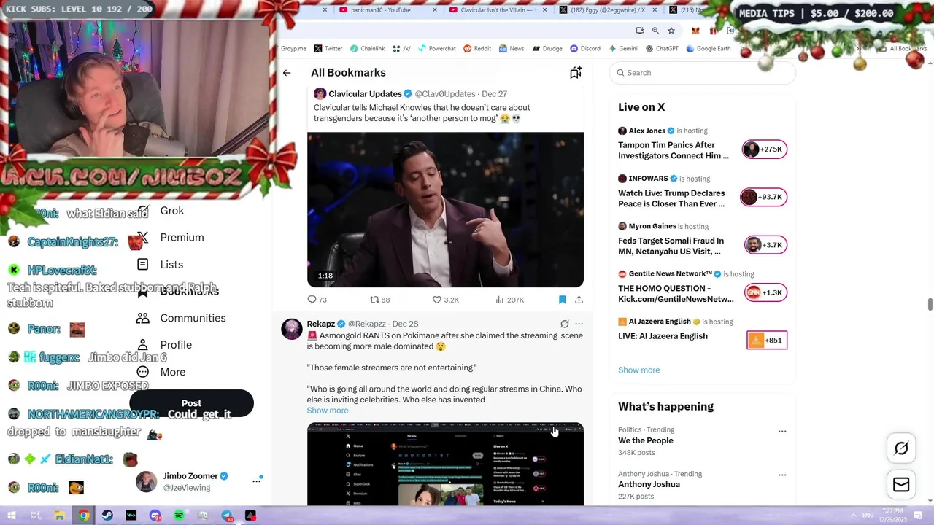Show more Live on X broadcasts
The width and height of the screenshot is (934, 525).
[x=638, y=370]
